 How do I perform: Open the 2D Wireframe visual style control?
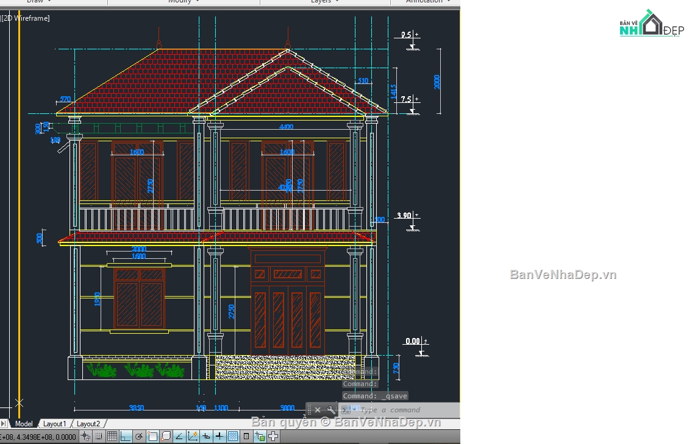(x=26, y=18)
